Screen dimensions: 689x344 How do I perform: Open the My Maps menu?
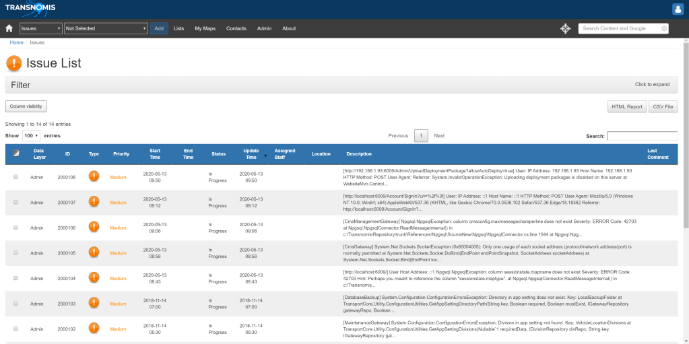click(x=205, y=28)
